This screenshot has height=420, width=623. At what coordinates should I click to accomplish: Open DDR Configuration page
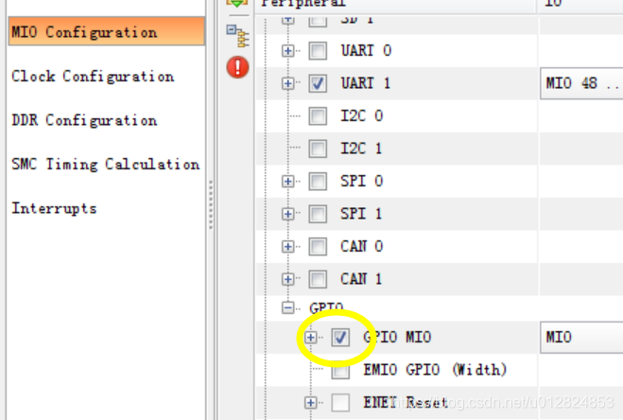84,120
